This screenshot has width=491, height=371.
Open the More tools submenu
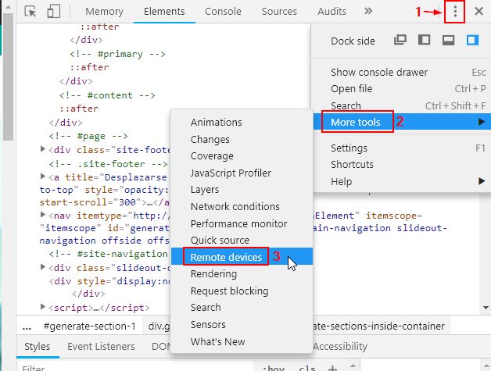coord(402,122)
